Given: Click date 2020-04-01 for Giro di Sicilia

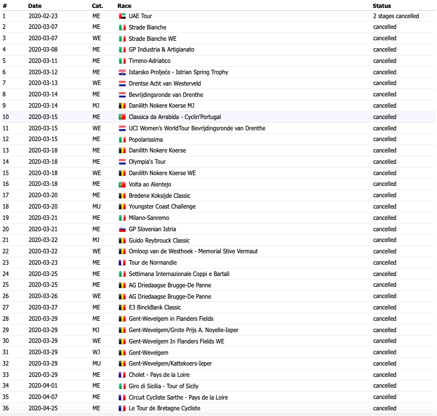Looking at the screenshot, I should [x=43, y=386].
